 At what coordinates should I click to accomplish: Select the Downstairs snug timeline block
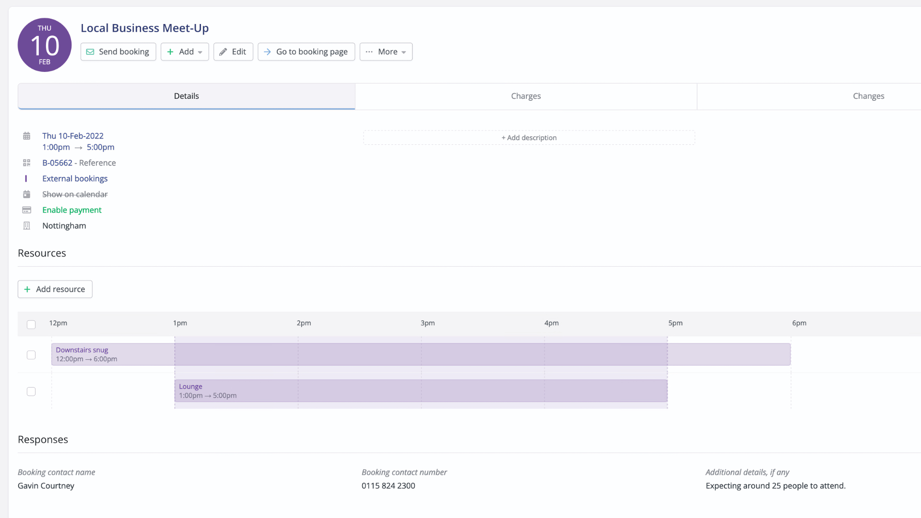point(421,354)
